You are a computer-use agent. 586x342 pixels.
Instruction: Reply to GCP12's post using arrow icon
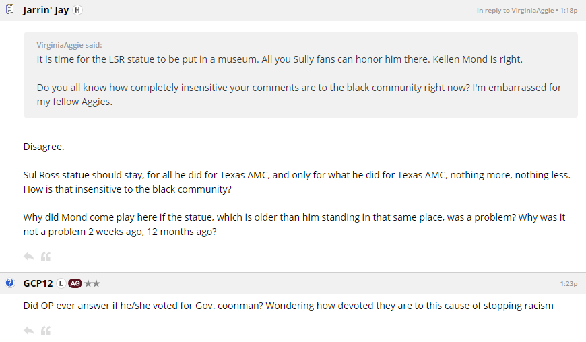28,331
